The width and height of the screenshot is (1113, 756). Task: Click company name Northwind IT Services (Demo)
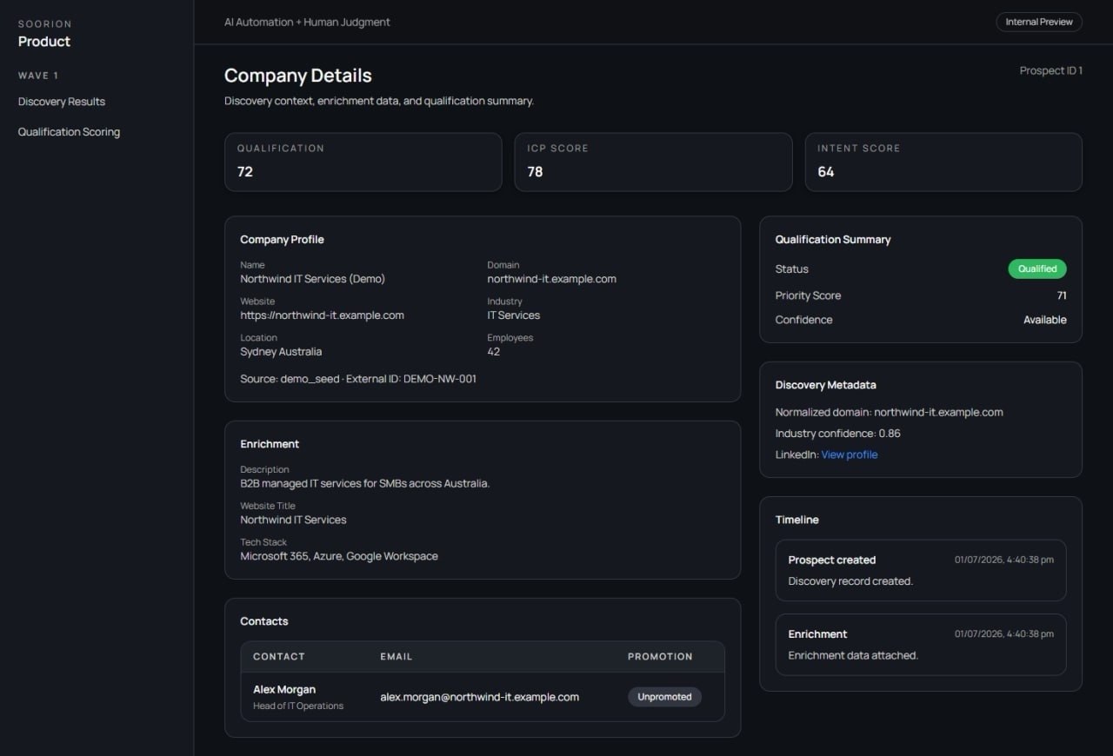tap(312, 279)
